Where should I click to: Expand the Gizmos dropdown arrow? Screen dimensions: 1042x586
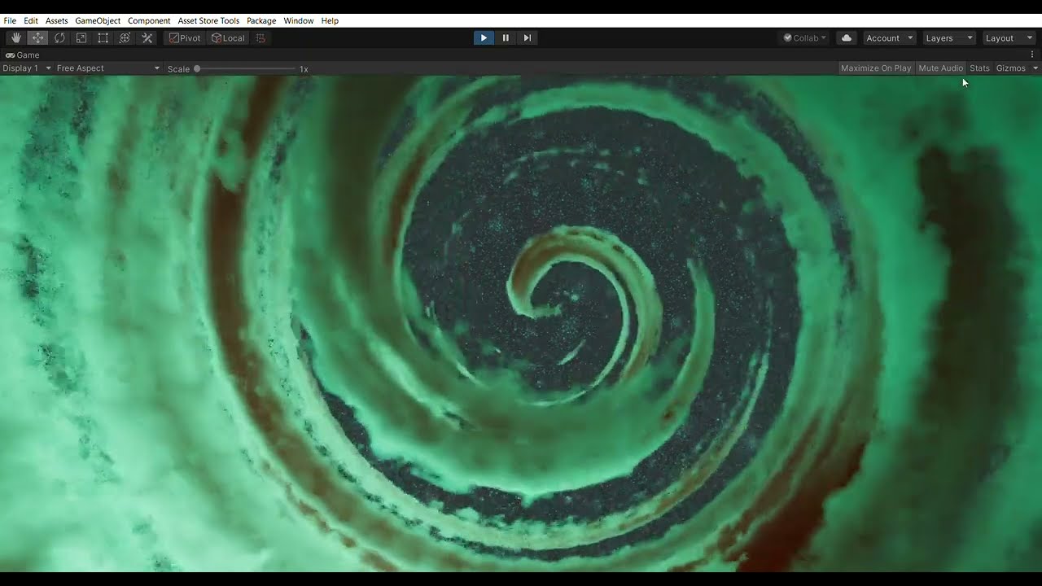pos(1035,68)
